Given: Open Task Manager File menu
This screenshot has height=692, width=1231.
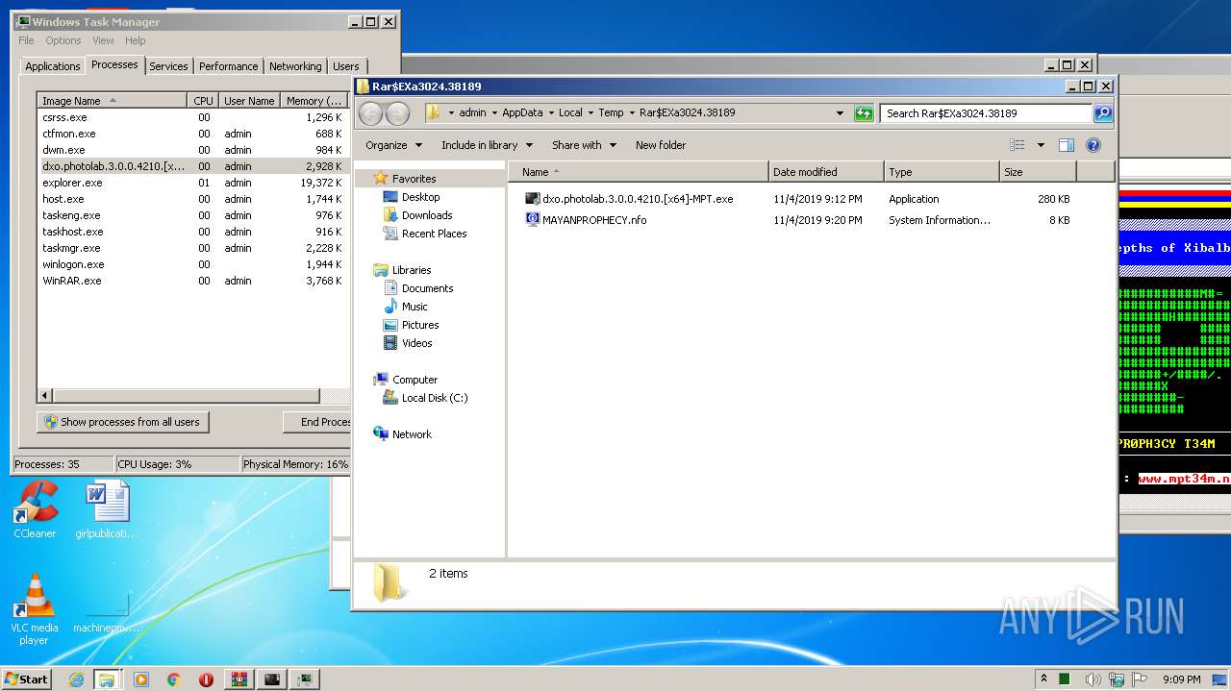Looking at the screenshot, I should pyautogui.click(x=26, y=40).
